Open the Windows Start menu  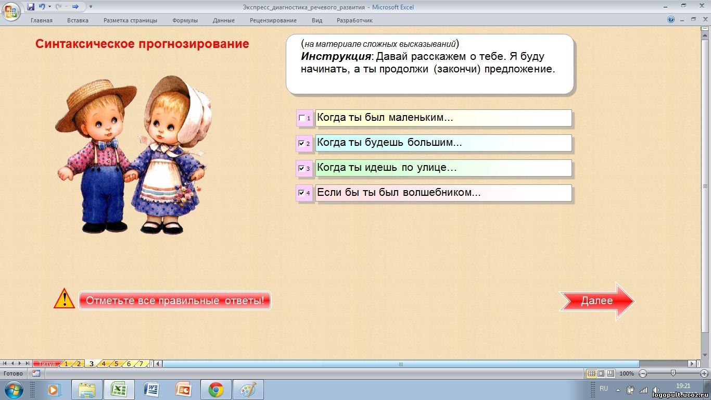[x=14, y=390]
